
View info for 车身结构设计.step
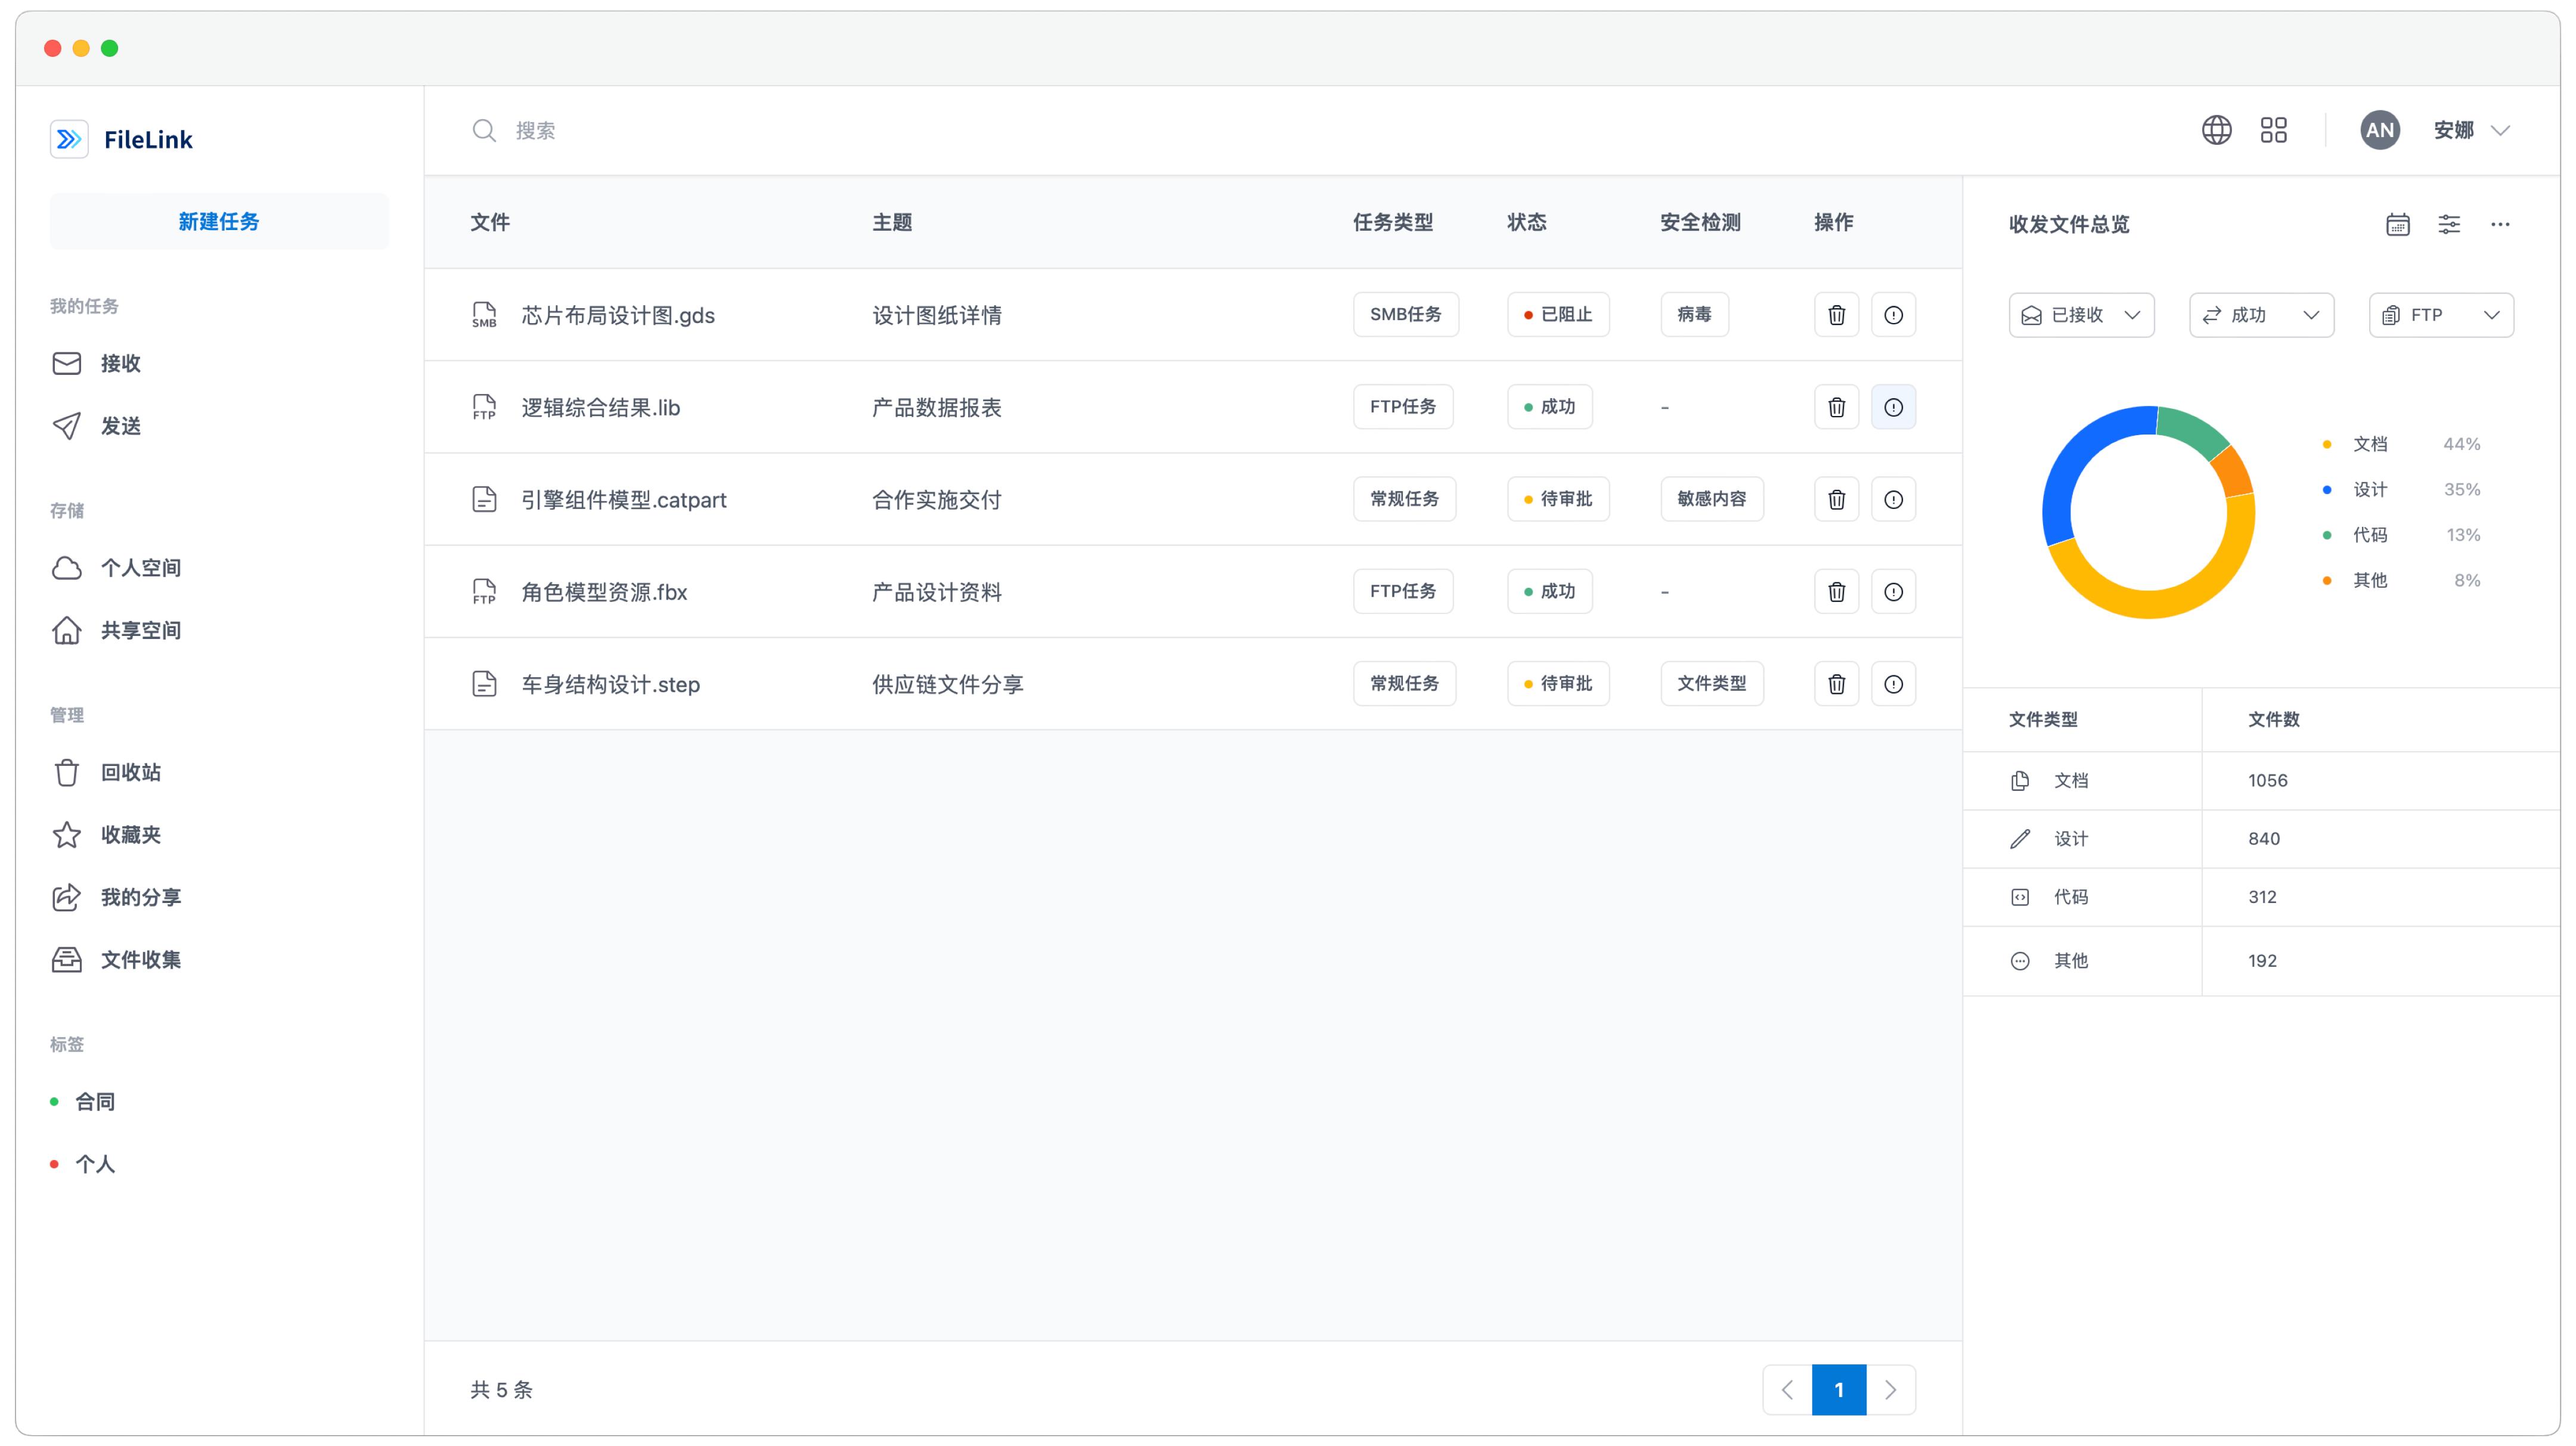point(1893,684)
